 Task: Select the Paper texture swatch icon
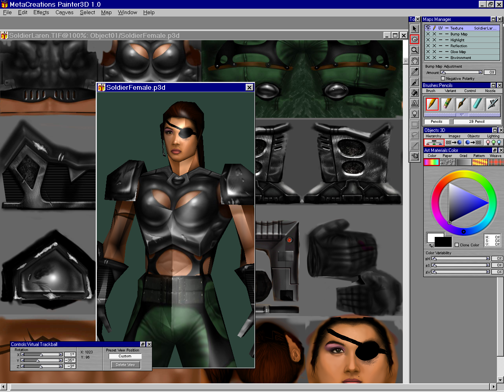point(447,162)
